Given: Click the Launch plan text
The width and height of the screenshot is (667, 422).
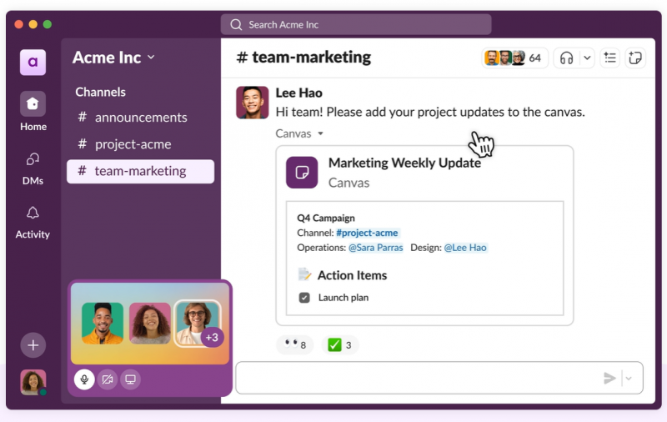Looking at the screenshot, I should pos(344,298).
